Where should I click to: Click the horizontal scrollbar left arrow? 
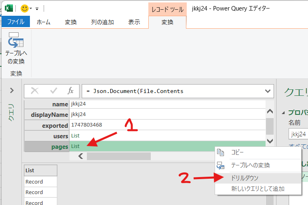click(x=80, y=156)
